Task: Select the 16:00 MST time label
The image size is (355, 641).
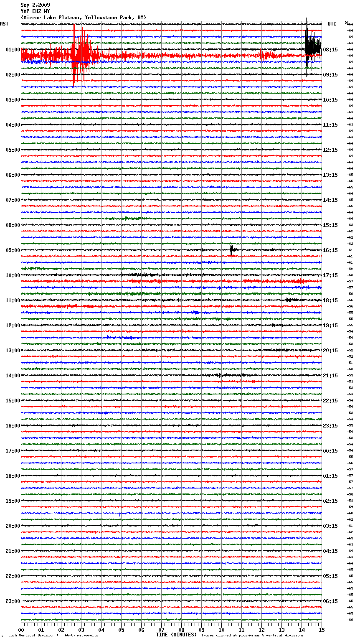Action: [x=13, y=426]
